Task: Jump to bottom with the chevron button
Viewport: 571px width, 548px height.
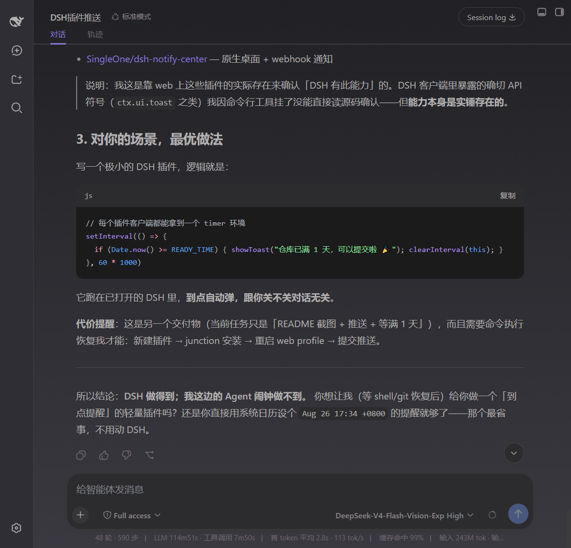Action: [514, 453]
